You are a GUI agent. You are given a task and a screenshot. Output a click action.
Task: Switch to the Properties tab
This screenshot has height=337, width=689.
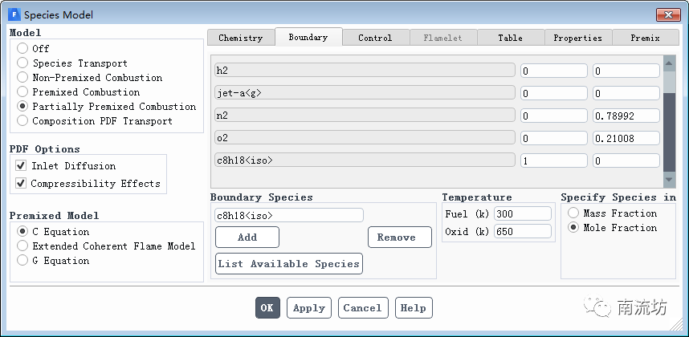coord(577,38)
